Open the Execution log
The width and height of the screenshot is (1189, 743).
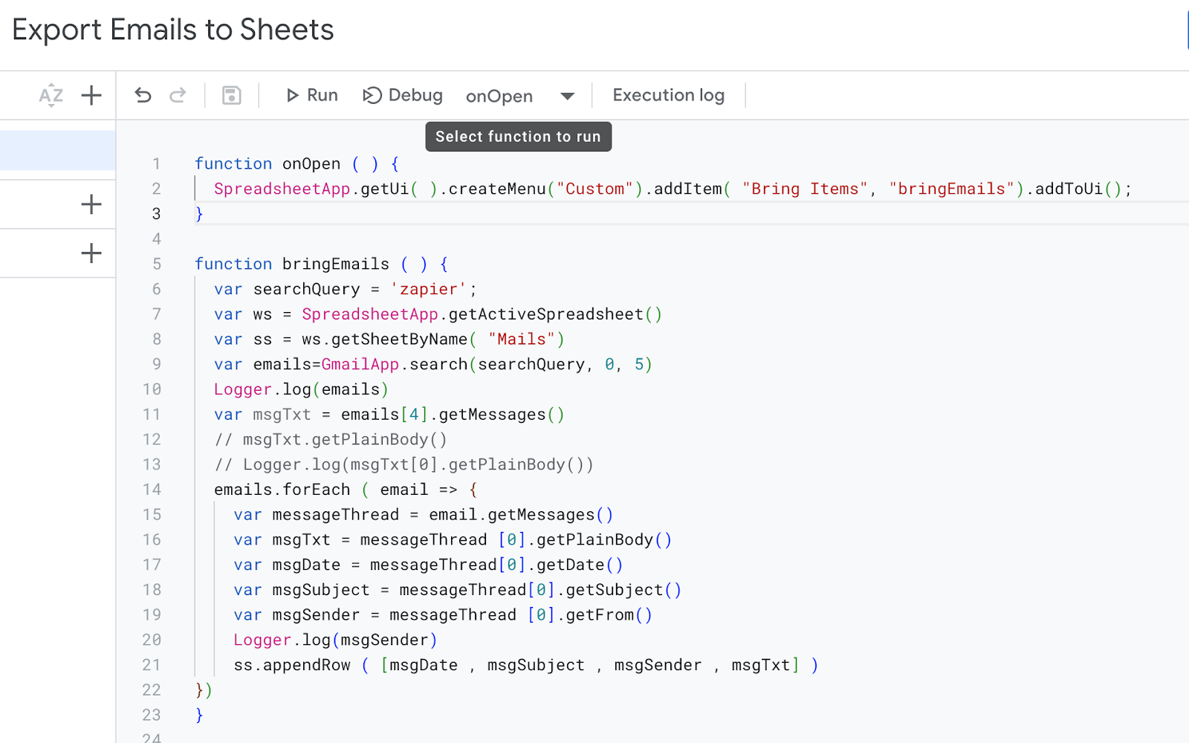point(669,95)
